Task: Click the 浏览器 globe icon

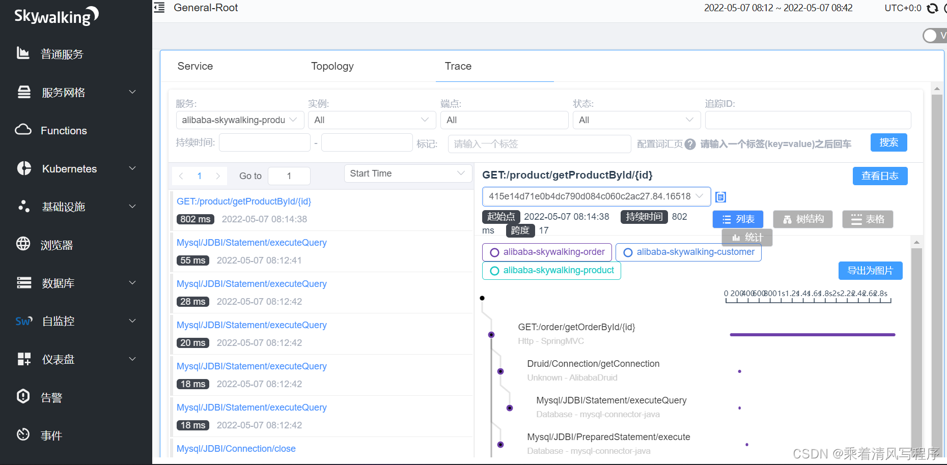Action: pos(23,244)
